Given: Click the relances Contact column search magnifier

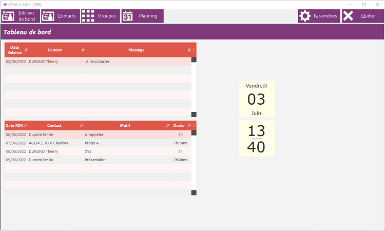Looking at the screenshot, I should click(83, 50).
